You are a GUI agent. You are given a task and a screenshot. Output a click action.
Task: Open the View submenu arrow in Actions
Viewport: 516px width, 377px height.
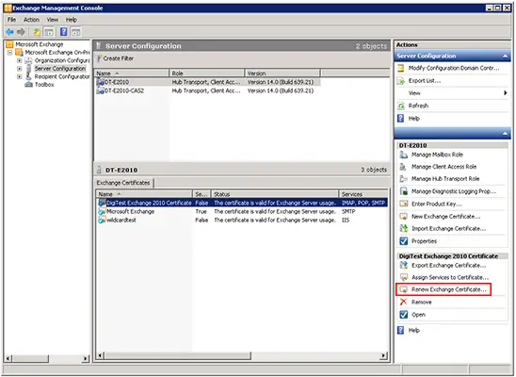coord(505,93)
